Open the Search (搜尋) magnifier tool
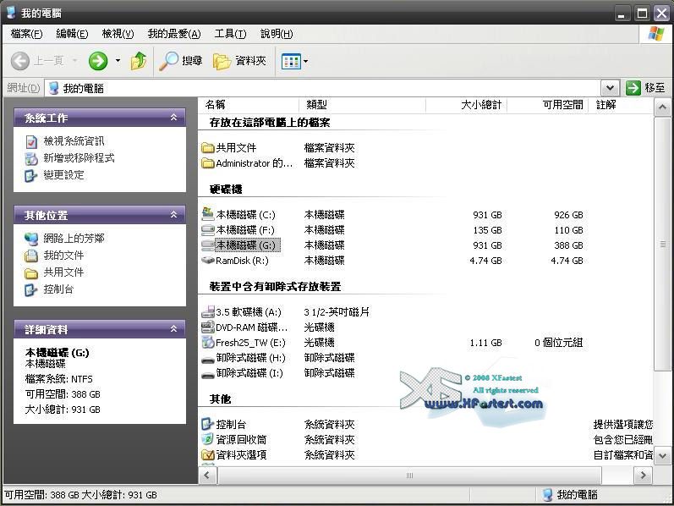The image size is (674, 506). pos(180,61)
